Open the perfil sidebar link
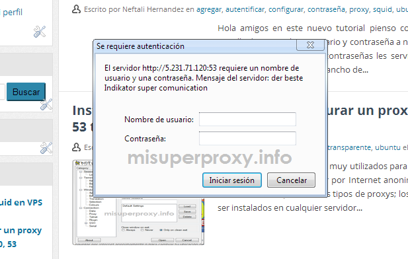408x259 pixels. point(12,12)
